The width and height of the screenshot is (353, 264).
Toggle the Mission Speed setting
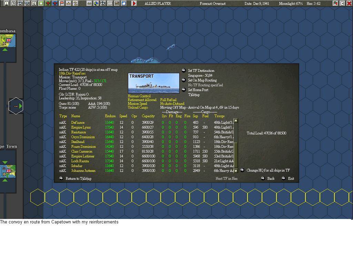137,104
